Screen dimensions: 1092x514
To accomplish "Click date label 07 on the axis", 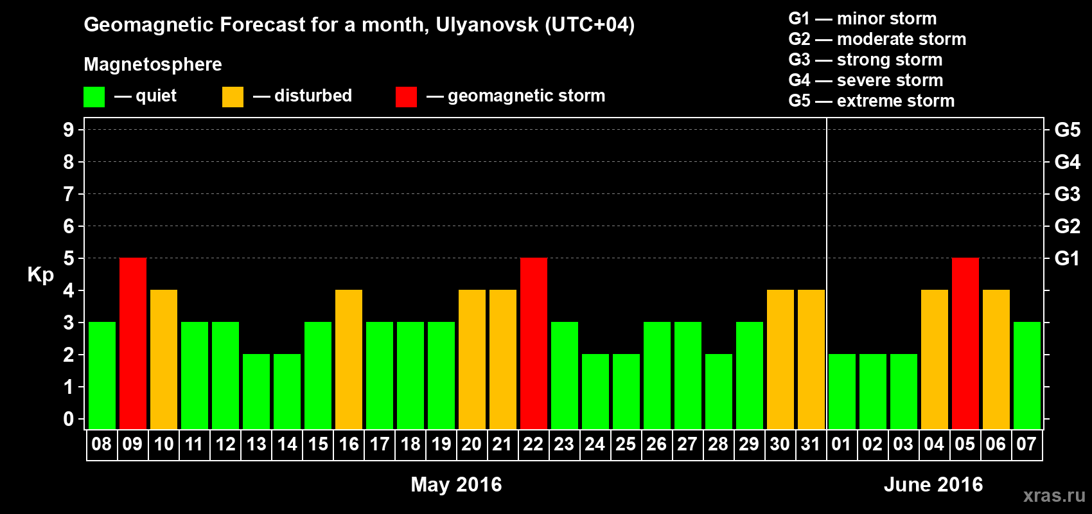I will (1026, 444).
